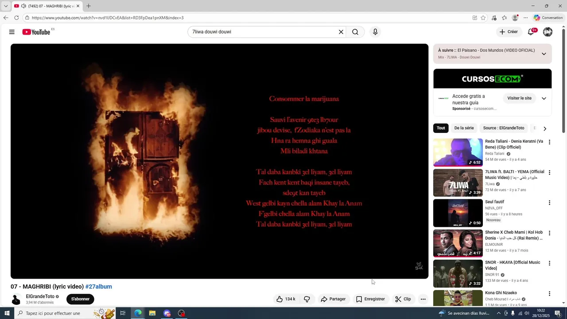Image resolution: width=567 pixels, height=319 pixels.
Task: Show next filter chips with the arrow
Action: [545, 128]
